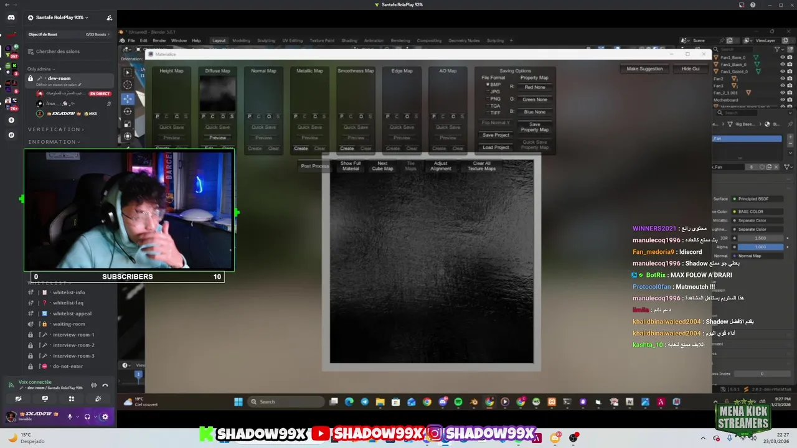Open Red None channel dropdown
Viewport: 797px width, 448px height.
[535, 87]
